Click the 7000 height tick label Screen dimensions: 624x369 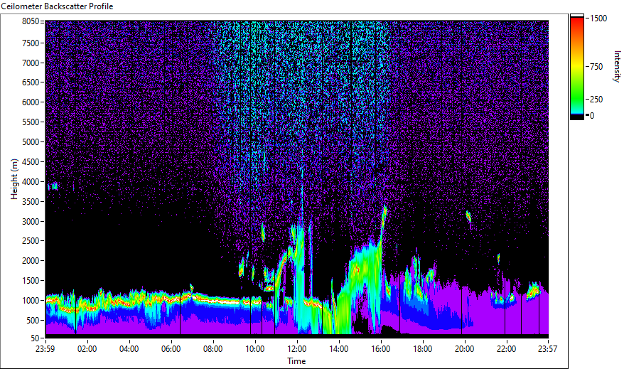[x=31, y=63]
